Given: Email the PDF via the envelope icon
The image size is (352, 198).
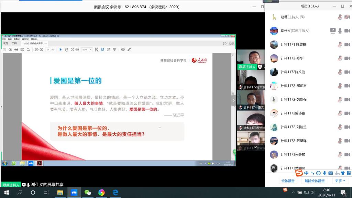Looking at the screenshot, I should pyautogui.click(x=22, y=49).
